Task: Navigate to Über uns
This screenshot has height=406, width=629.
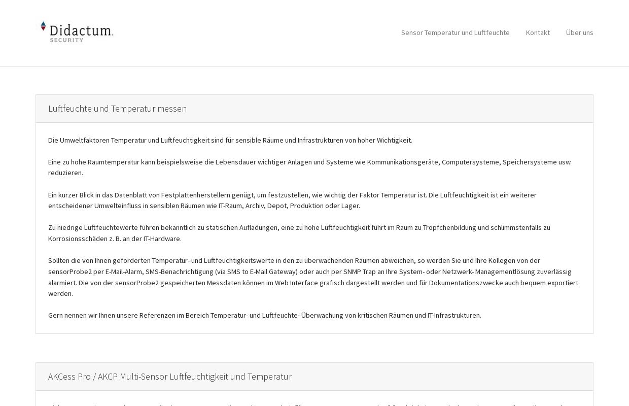Action: (x=579, y=32)
